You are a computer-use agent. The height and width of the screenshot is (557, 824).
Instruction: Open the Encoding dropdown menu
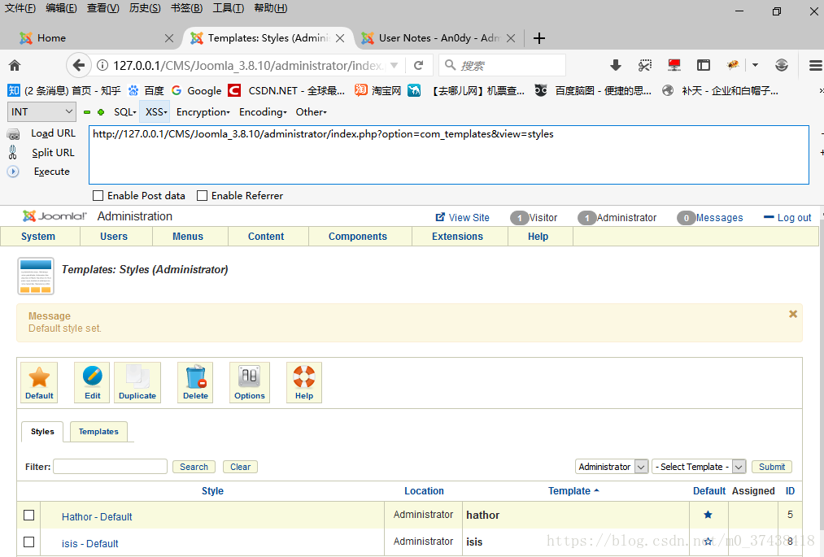(263, 112)
